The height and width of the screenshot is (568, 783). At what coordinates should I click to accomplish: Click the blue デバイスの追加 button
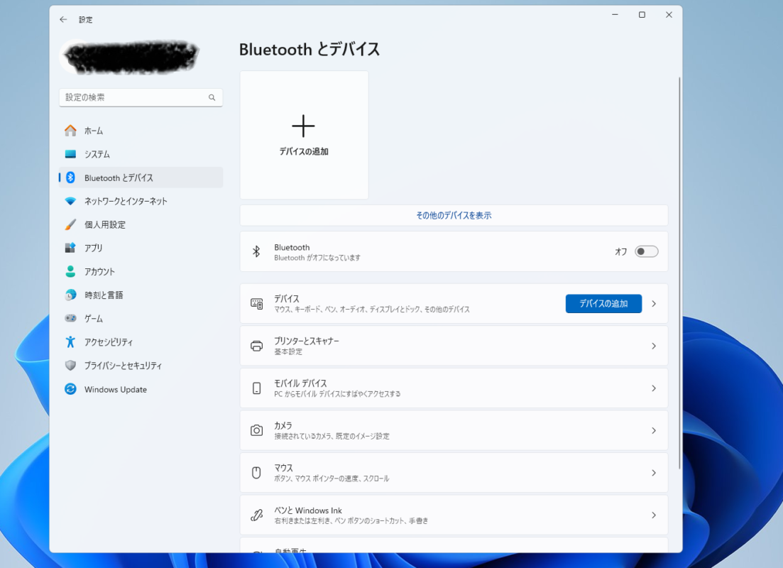point(603,304)
